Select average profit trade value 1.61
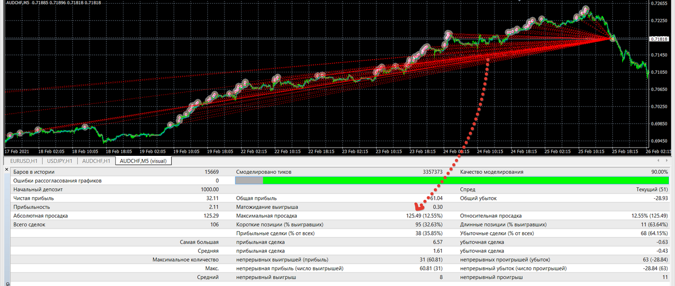Viewport: 675px width, 286px height. [438, 251]
